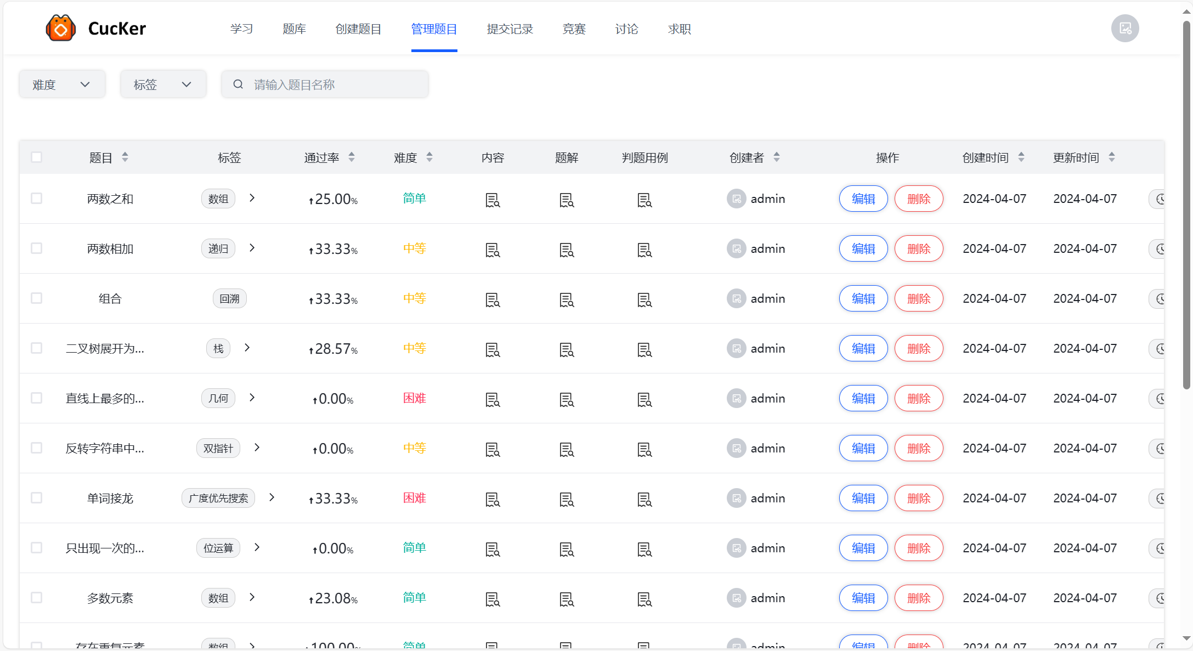Sort by 题目 column sort arrows
Screen dimensions: 1193x651
click(x=125, y=157)
